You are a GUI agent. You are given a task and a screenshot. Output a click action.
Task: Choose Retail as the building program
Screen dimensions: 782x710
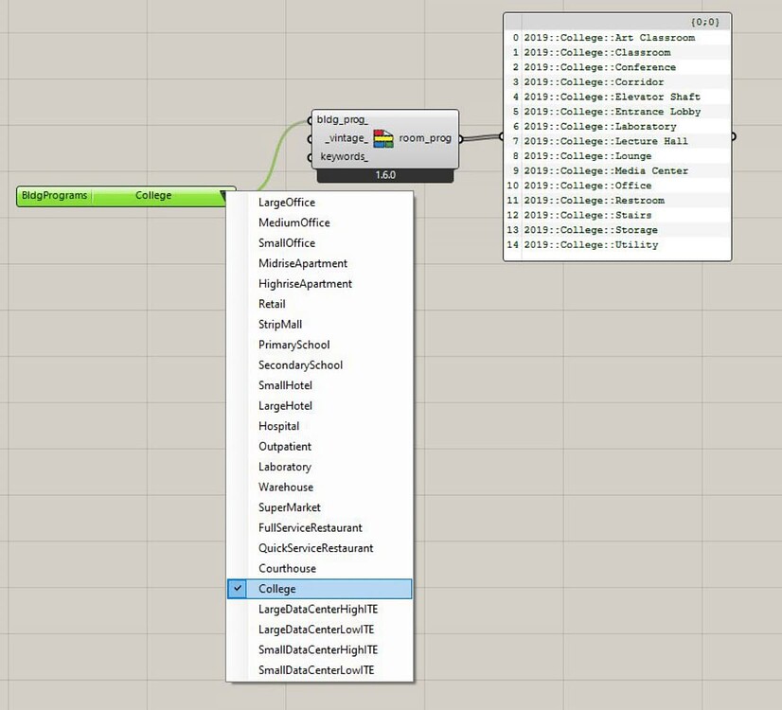tap(272, 304)
